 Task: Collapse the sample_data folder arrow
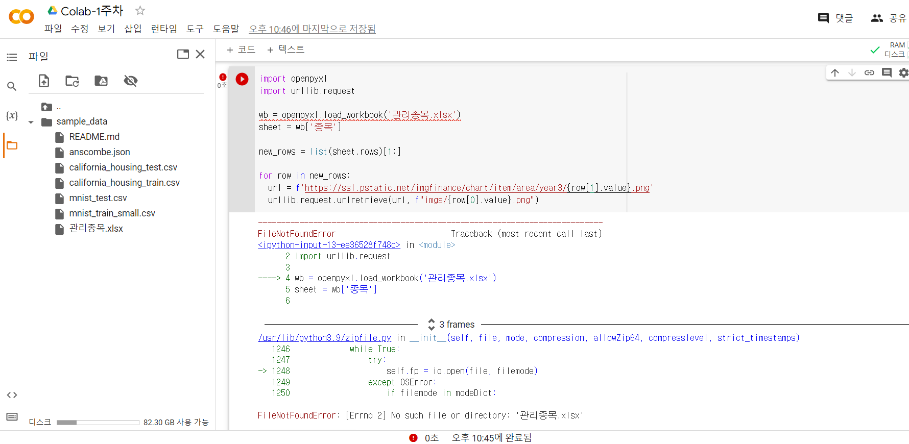[x=31, y=122]
